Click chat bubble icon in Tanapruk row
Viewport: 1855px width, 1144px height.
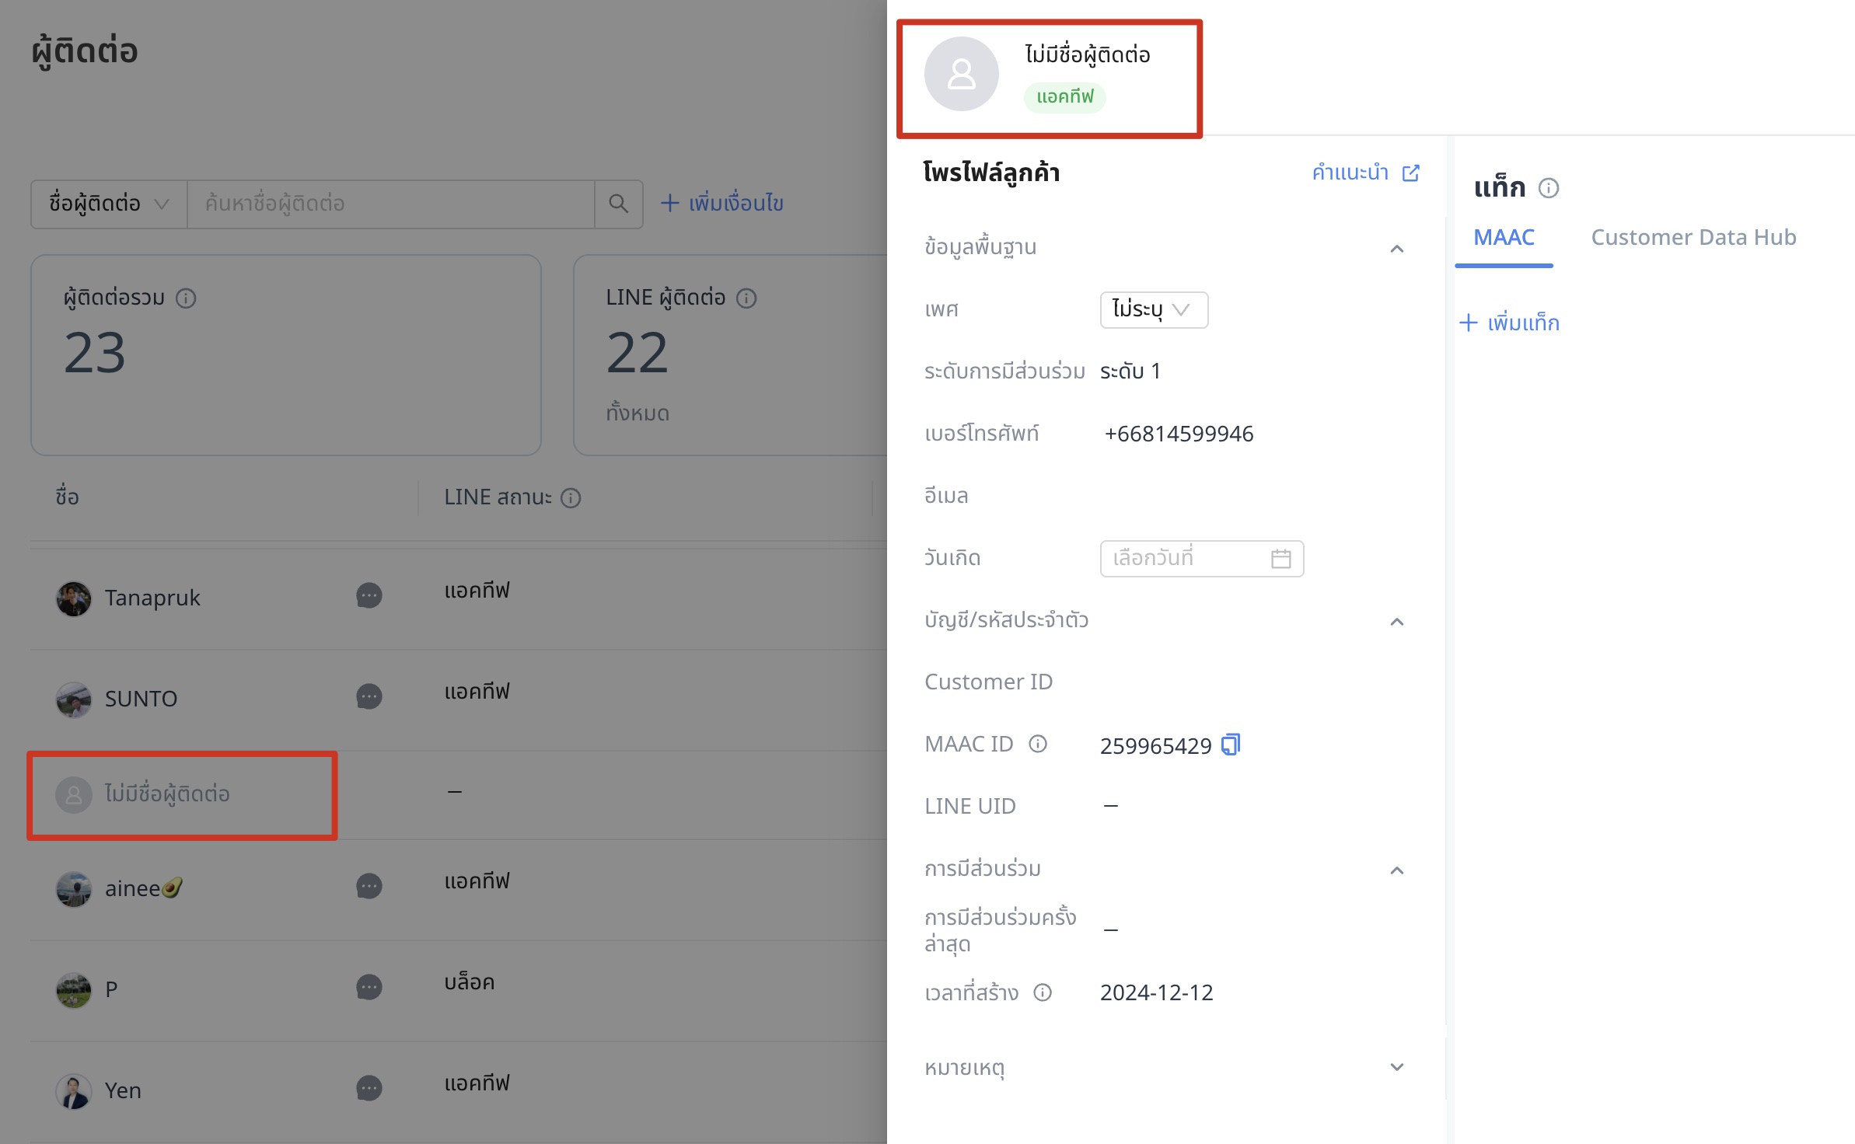(369, 596)
